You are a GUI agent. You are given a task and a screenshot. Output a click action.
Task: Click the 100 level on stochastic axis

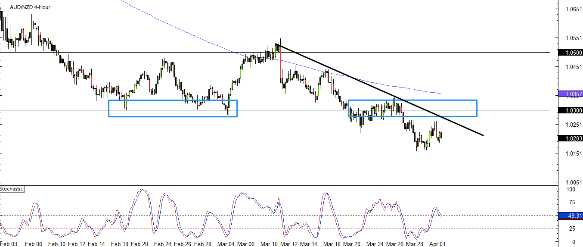point(571,189)
